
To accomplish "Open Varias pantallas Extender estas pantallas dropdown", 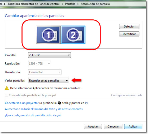I will point(49,81).
